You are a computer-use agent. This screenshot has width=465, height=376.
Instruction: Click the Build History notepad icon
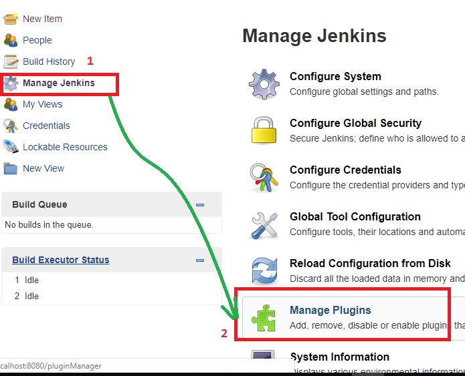click(11, 61)
